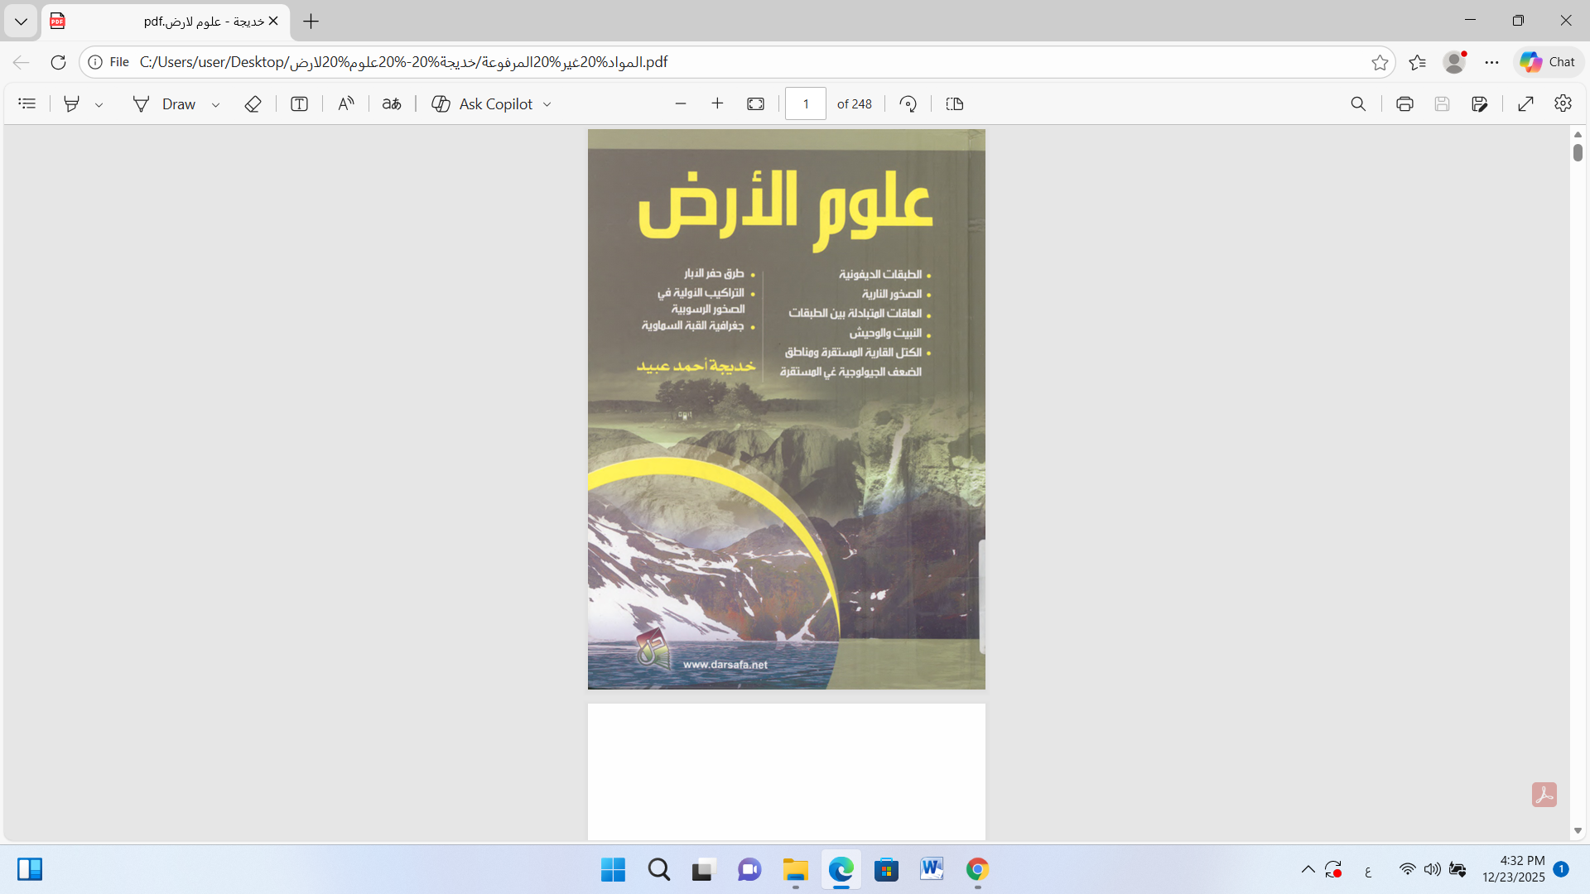Click the scrollbar up arrow

(1578, 134)
